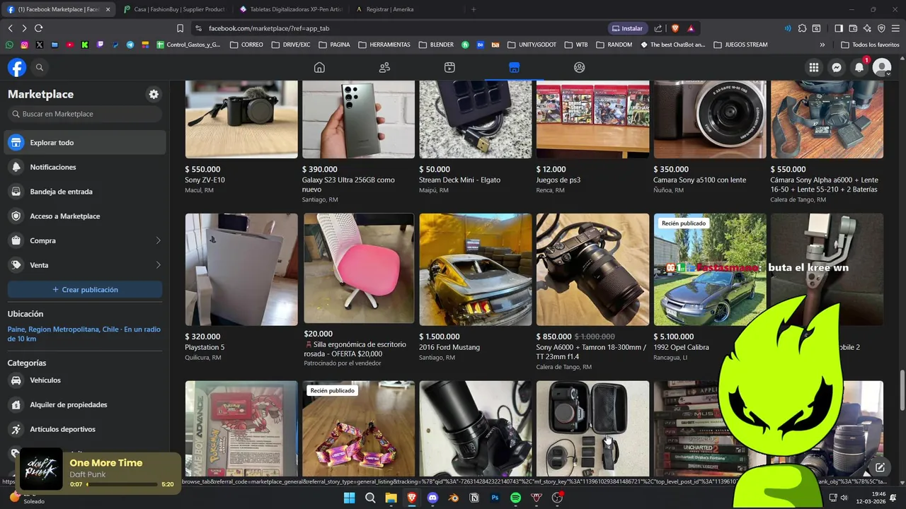Select Explorar todo in the sidebar
Image resolution: width=906 pixels, height=509 pixels.
[85, 143]
